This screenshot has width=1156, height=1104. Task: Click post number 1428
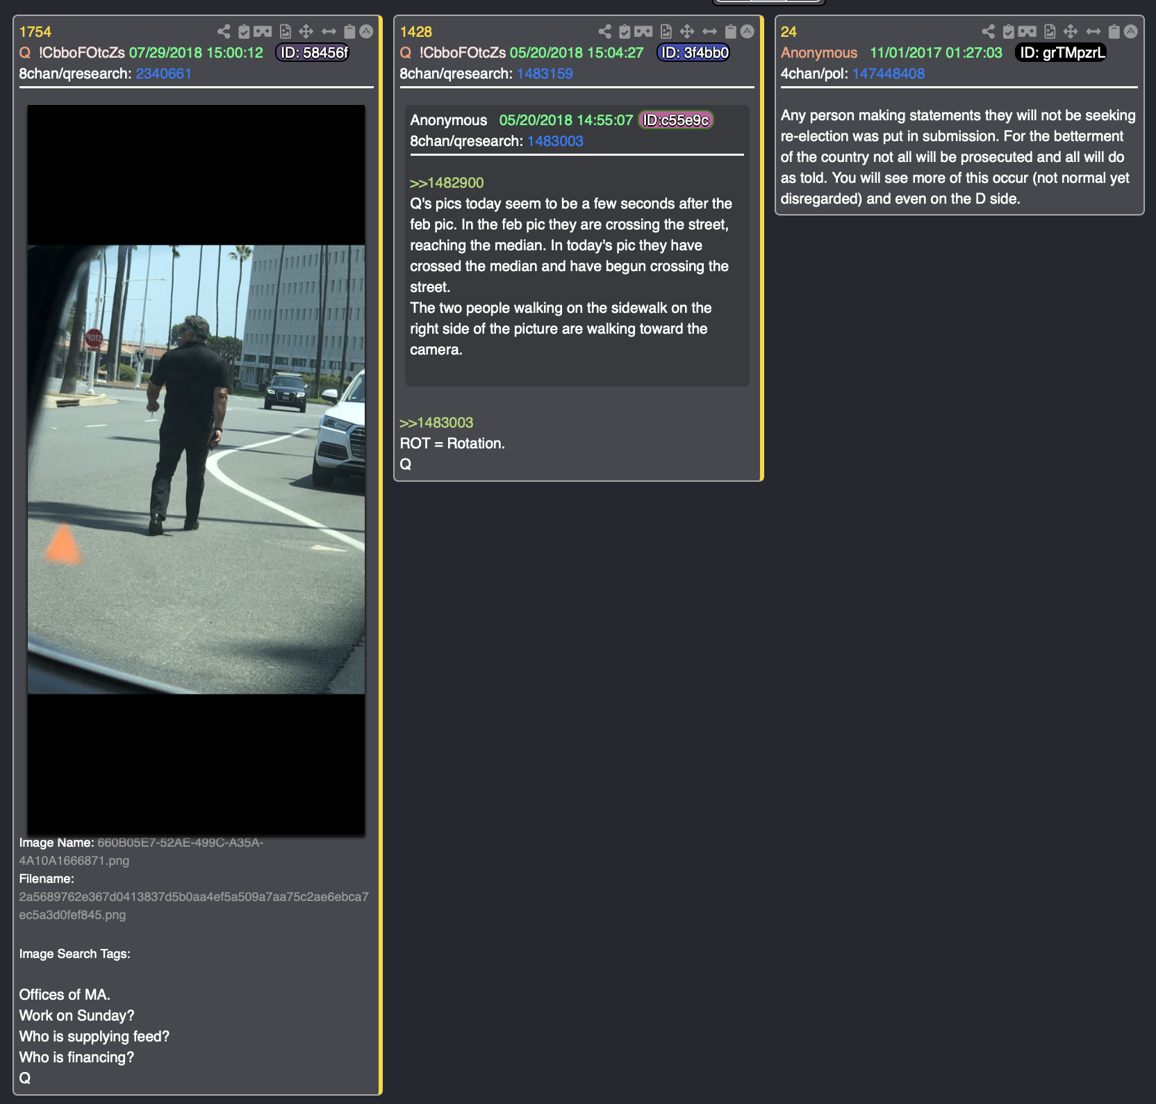pyautogui.click(x=416, y=32)
